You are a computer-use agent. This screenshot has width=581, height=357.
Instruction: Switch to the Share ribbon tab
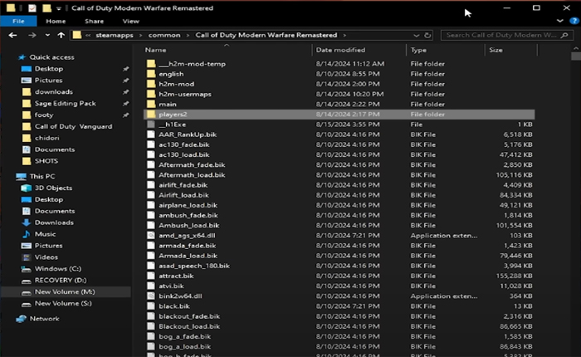94,21
